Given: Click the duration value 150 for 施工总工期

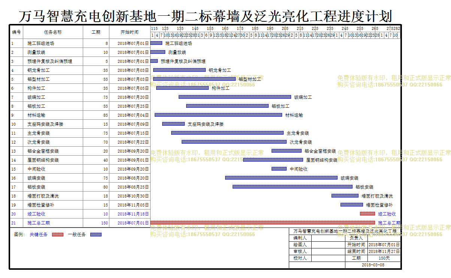Looking at the screenshot, I should [105, 223].
